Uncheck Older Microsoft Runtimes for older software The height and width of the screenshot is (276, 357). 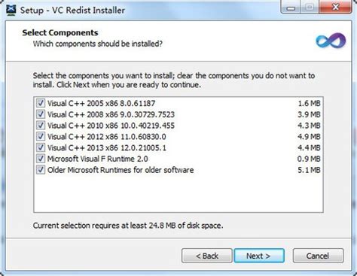click(41, 170)
